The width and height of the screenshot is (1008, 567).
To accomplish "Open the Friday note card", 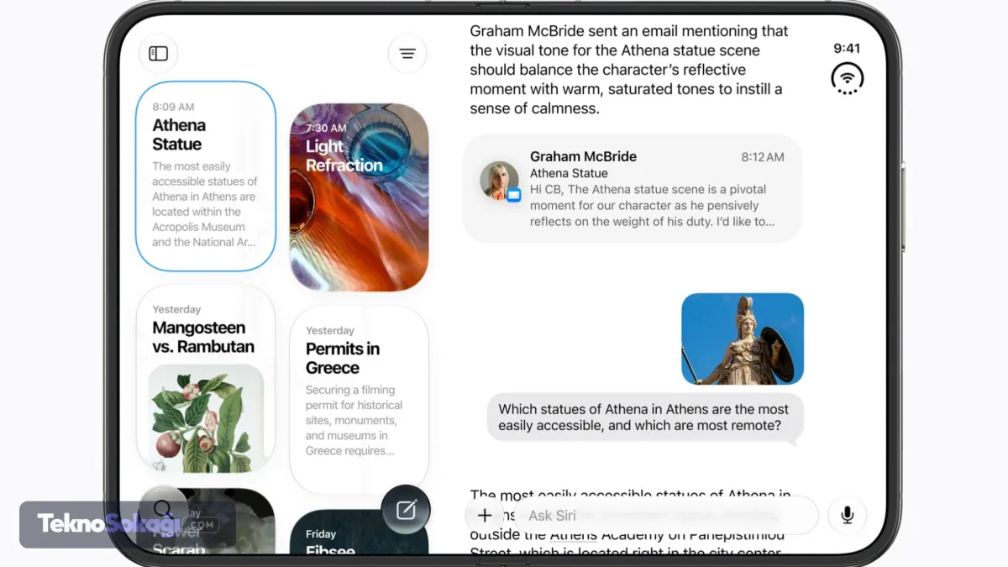I will point(359,533).
